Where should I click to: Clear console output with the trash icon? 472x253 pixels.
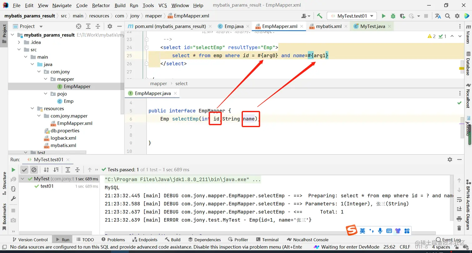point(459,228)
